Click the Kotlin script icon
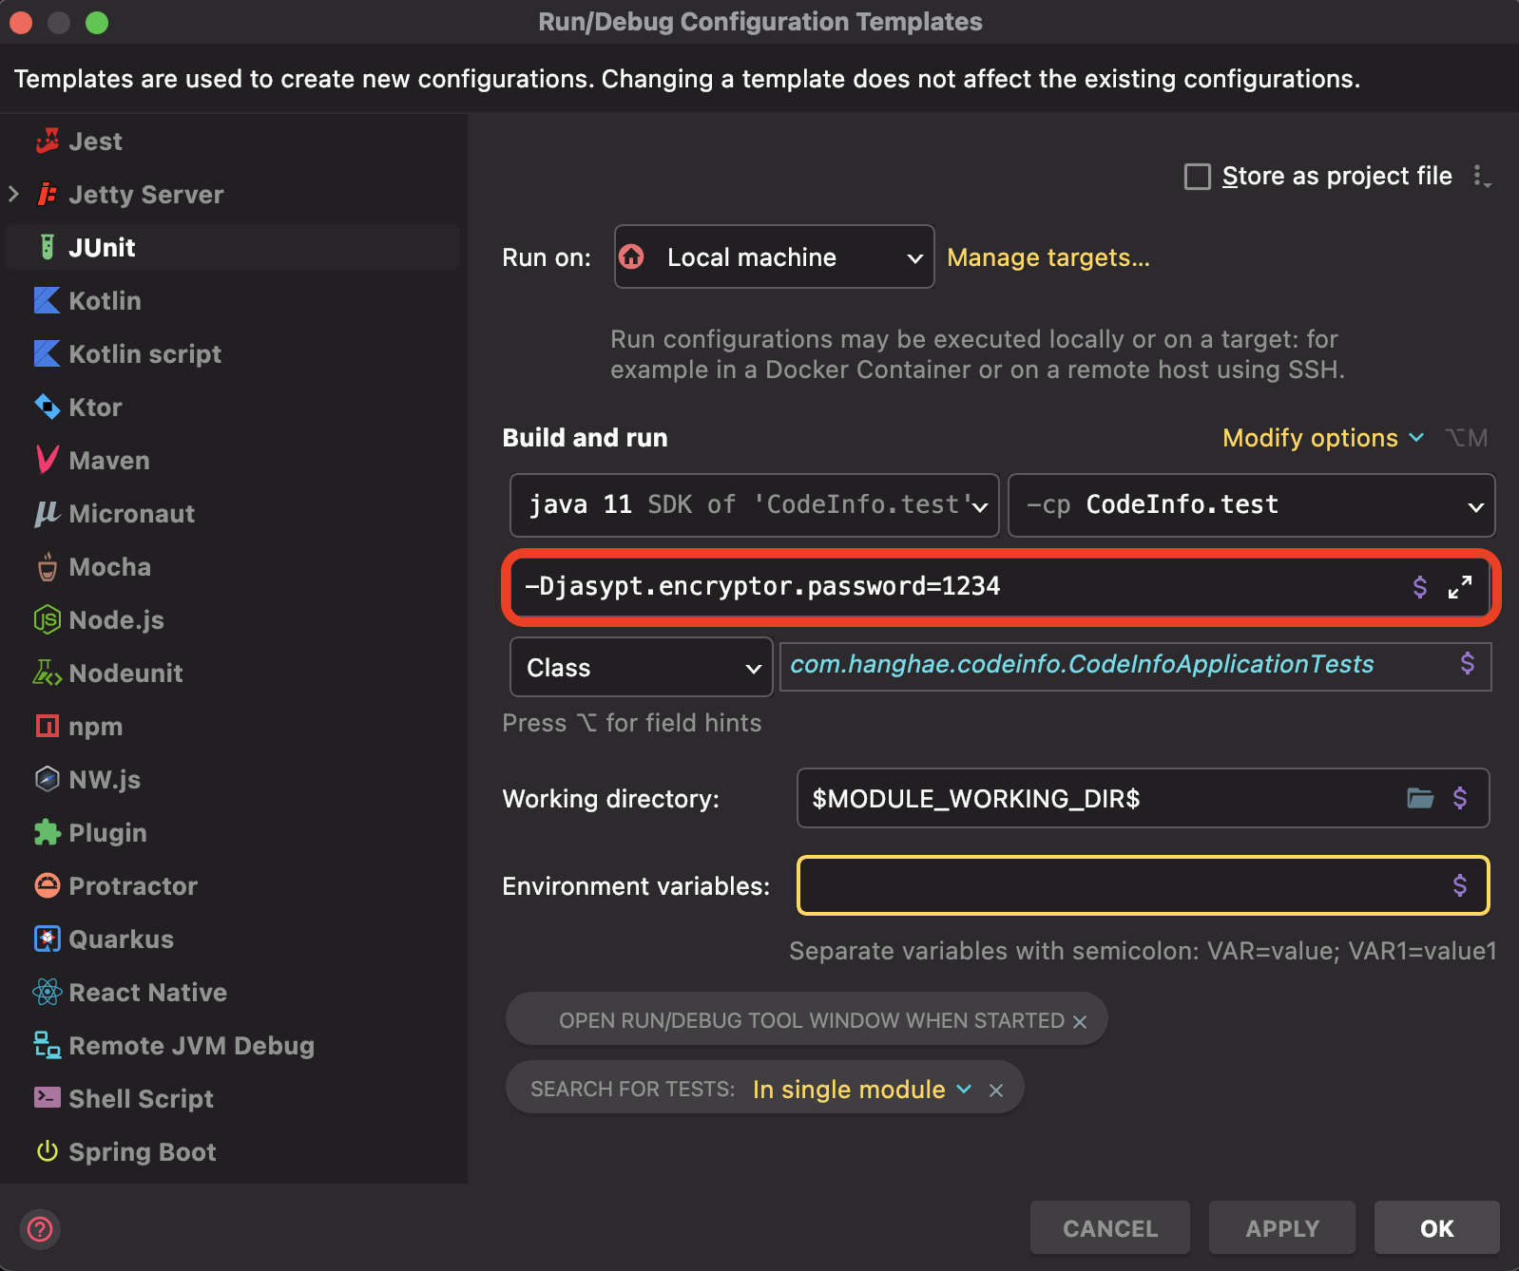This screenshot has height=1271, width=1519. point(48,354)
